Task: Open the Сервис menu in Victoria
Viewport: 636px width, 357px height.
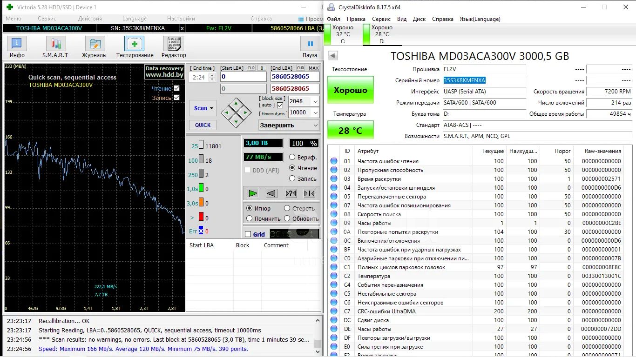Action: 47,19
